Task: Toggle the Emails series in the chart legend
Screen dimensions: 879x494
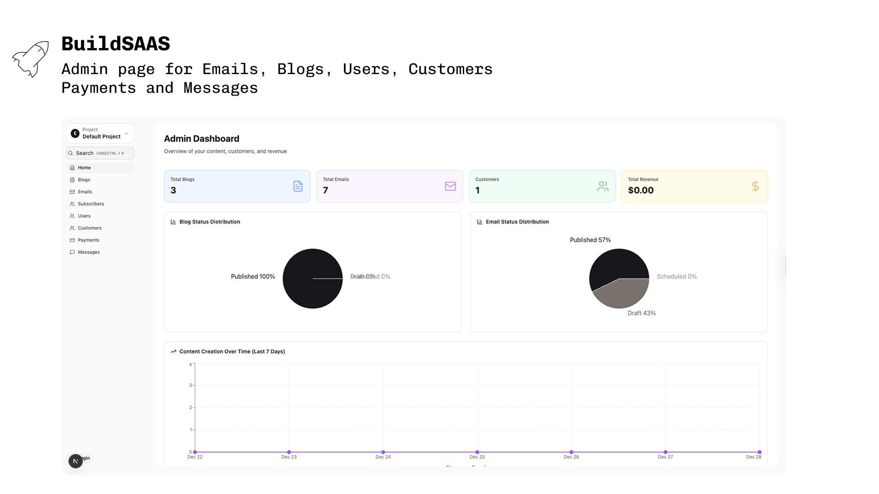Action: point(480,467)
